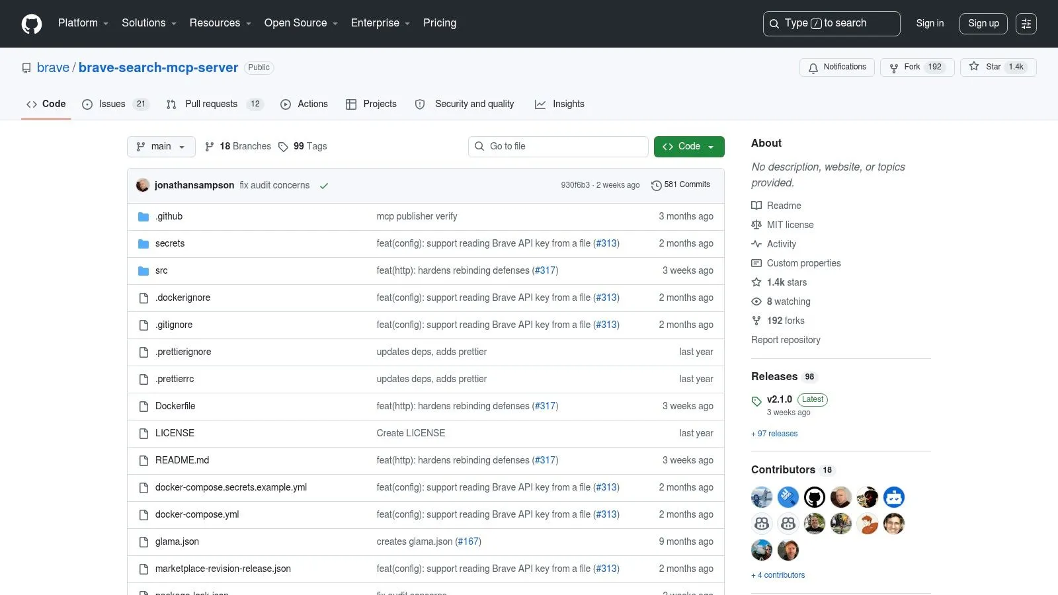Click the Go to file search field

[x=558, y=147]
